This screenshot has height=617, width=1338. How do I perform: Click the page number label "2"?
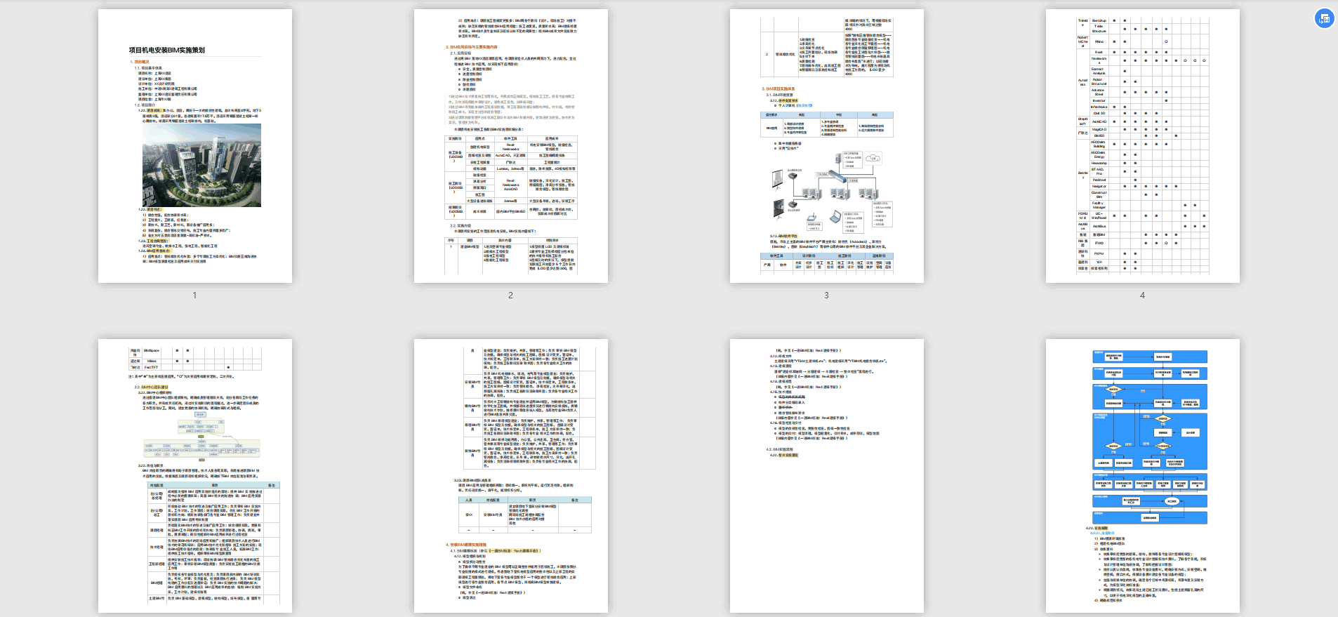(x=511, y=296)
